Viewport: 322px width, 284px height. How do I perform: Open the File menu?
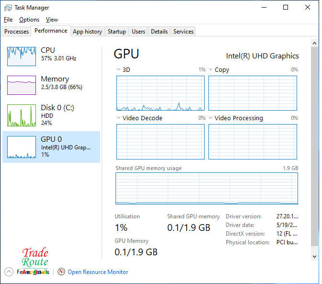click(x=8, y=20)
